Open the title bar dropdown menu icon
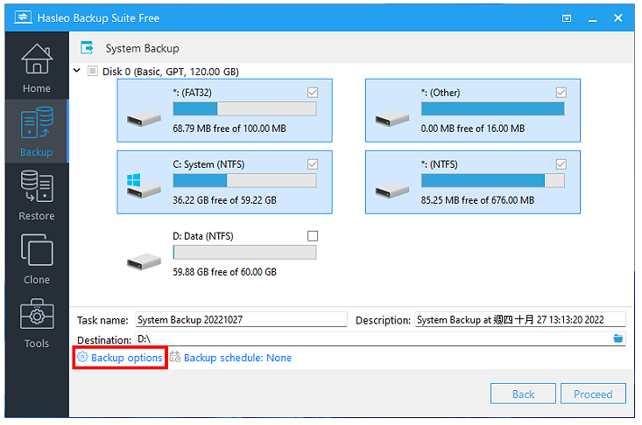The width and height of the screenshot is (642, 425). [x=567, y=18]
